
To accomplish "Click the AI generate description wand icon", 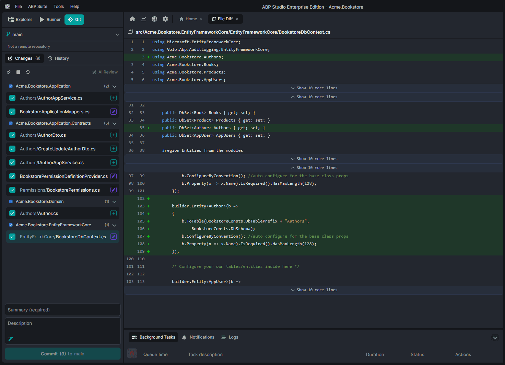I will pyautogui.click(x=11, y=339).
